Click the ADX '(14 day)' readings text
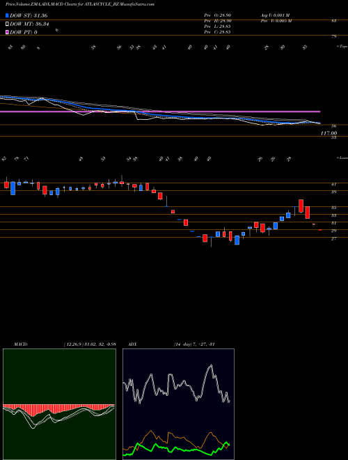The width and height of the screenshot is (348, 460). click(x=194, y=344)
